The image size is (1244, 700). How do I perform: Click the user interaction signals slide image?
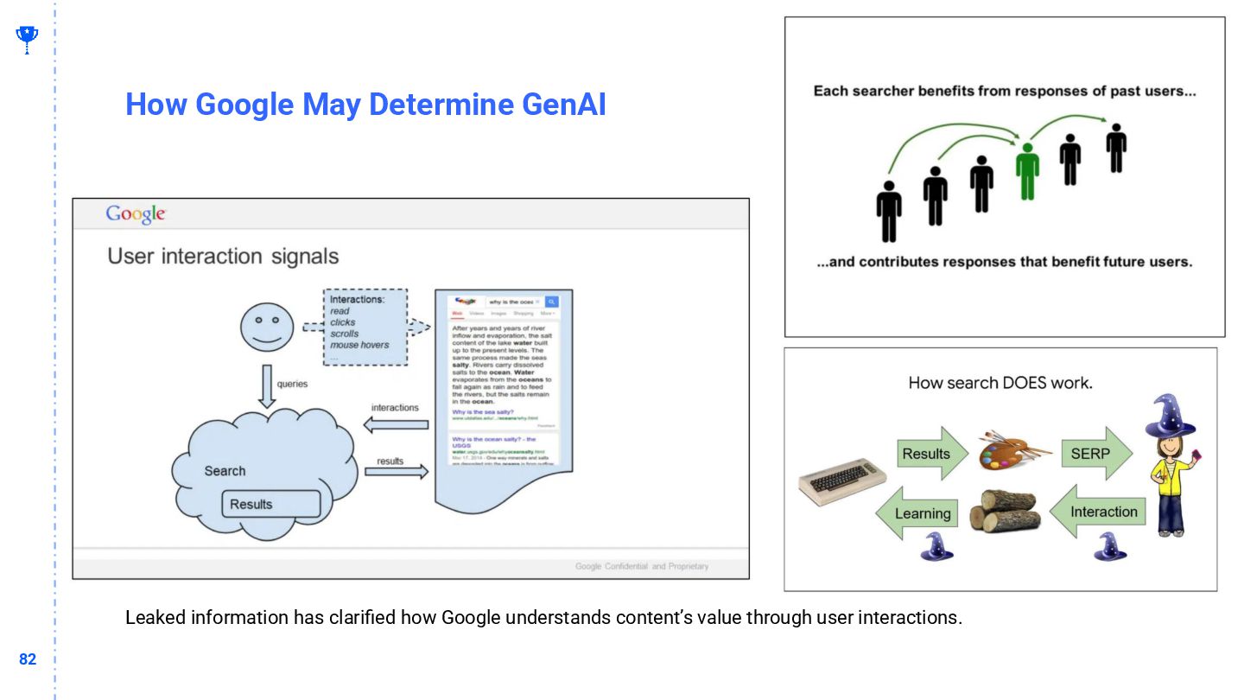[x=411, y=388]
